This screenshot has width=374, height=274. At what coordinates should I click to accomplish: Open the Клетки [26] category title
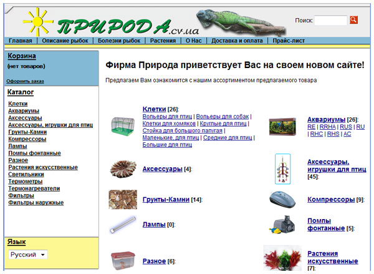pos(154,109)
